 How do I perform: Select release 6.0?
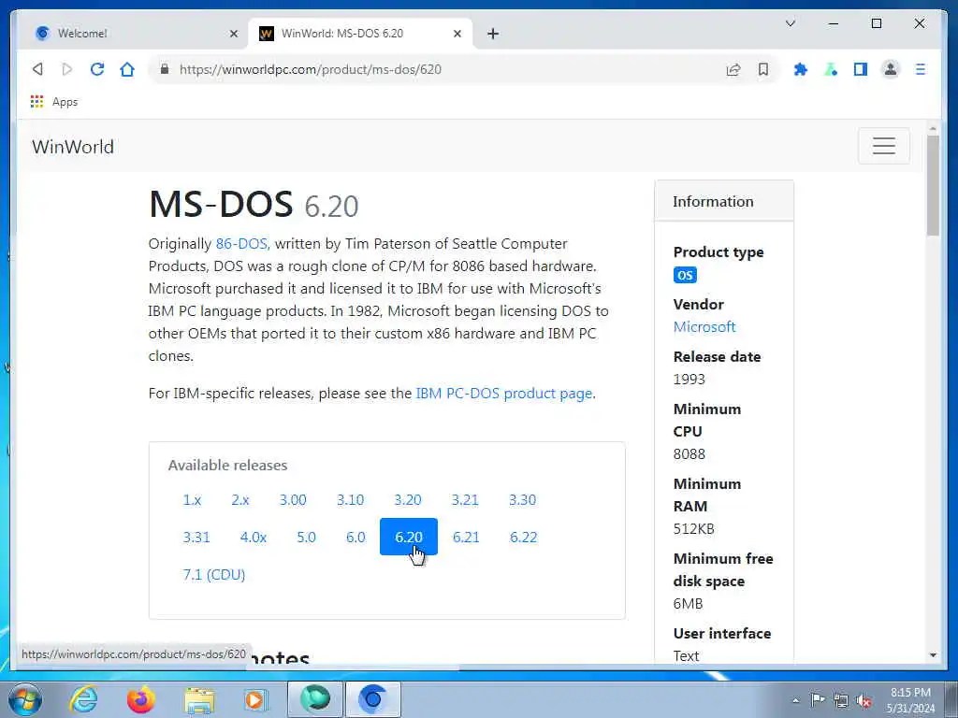356,538
